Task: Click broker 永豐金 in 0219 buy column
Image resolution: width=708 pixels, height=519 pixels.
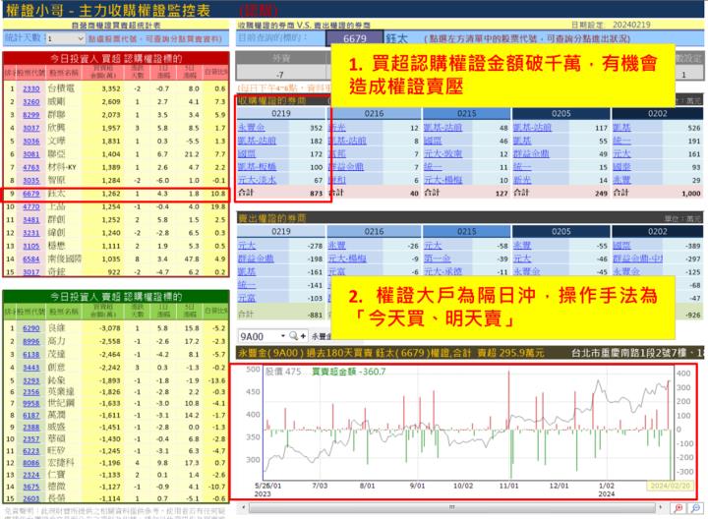Action: (x=251, y=128)
